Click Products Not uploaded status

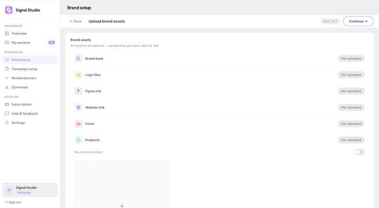click(x=351, y=140)
